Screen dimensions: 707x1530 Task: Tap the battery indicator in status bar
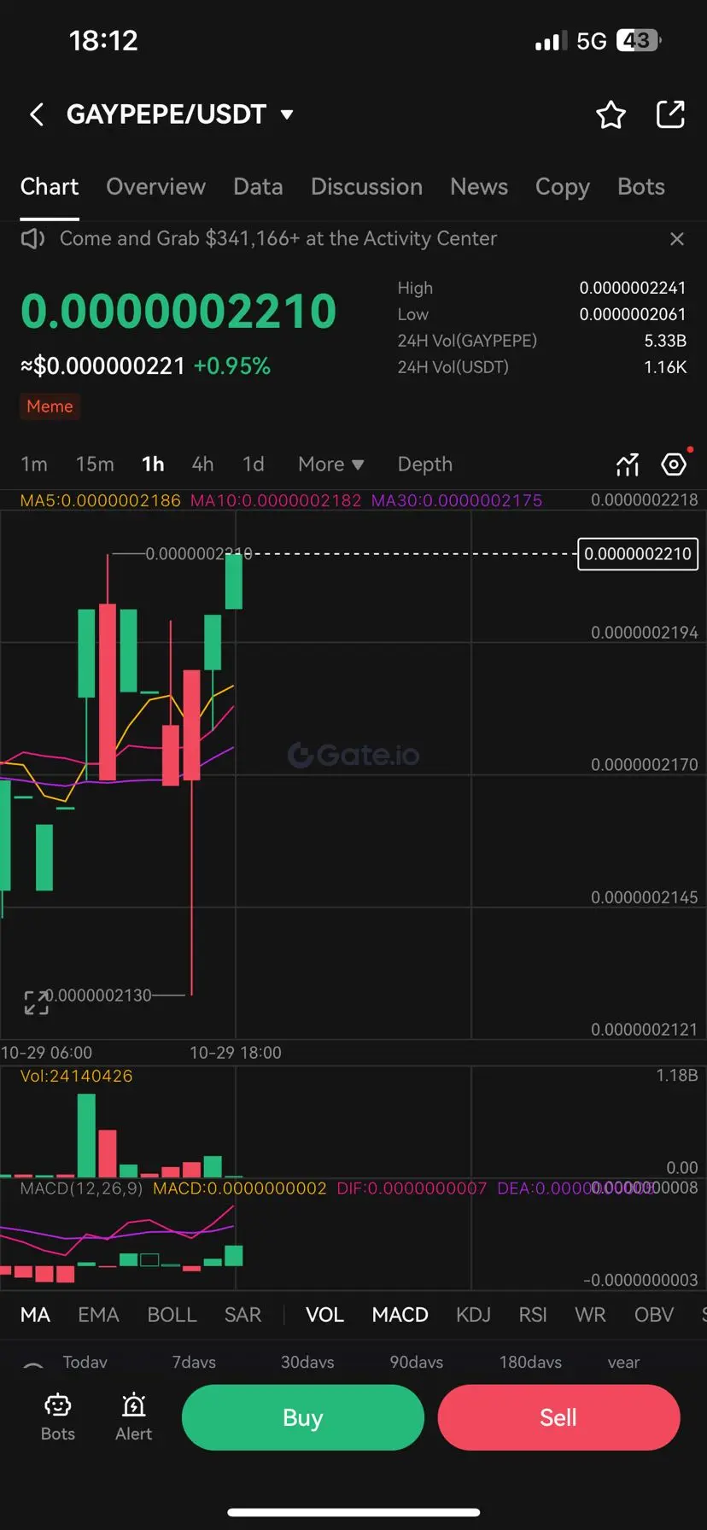639,40
